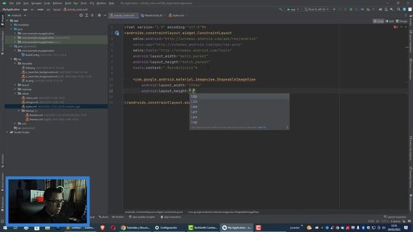
Task: Collapse the app module in Project tree
Action: 8,21
